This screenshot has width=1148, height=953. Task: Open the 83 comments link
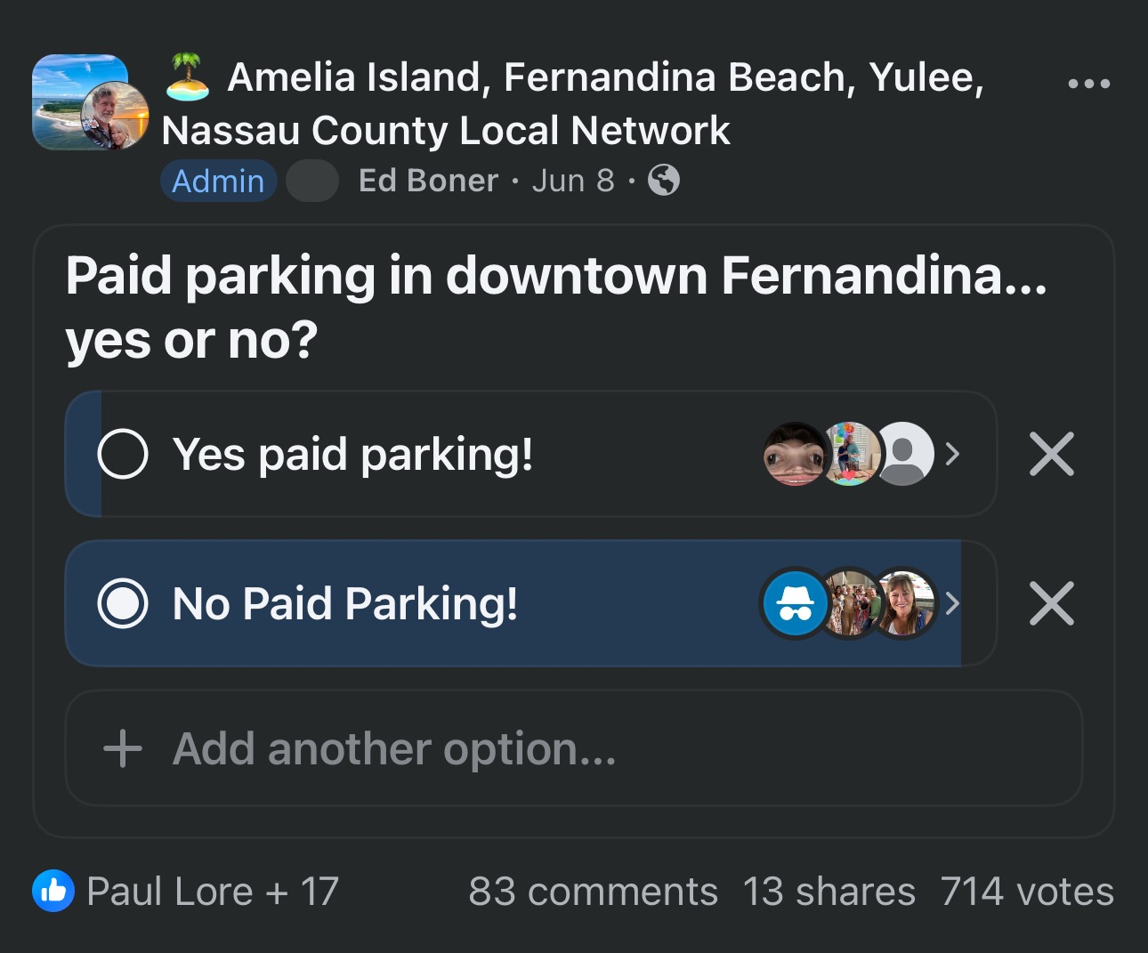[593, 892]
